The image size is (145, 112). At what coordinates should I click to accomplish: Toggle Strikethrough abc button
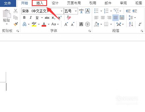(x=47, y=18)
